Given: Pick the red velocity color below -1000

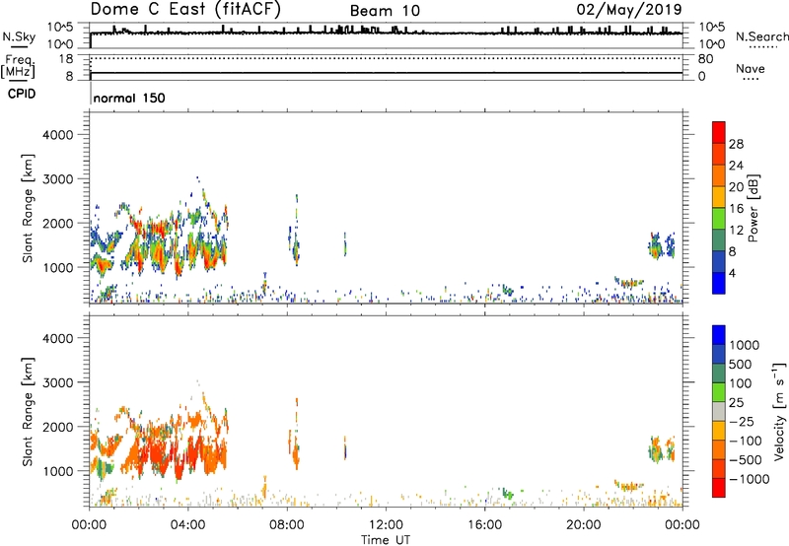Looking at the screenshot, I should [x=719, y=488].
